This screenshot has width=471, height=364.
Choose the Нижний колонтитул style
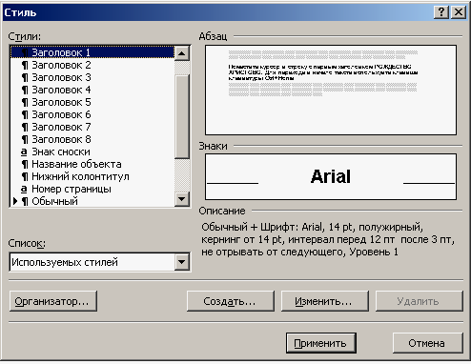[92, 176]
